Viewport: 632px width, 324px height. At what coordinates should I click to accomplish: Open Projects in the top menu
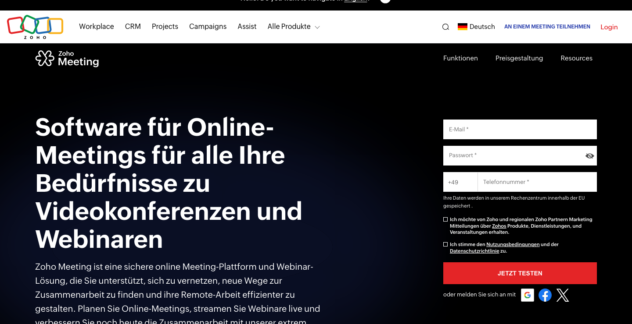pyautogui.click(x=165, y=27)
